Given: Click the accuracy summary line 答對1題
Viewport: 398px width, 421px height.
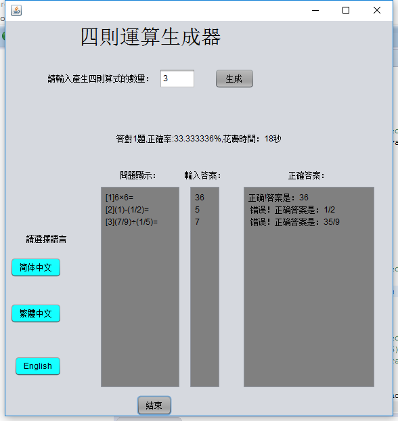Looking at the screenshot, I should [199, 139].
